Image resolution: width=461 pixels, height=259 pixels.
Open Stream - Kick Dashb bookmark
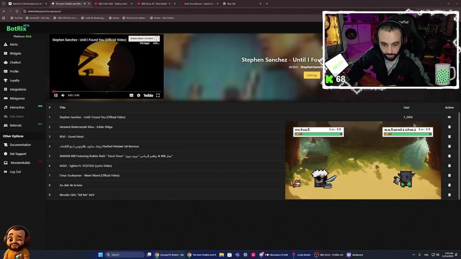162,18
